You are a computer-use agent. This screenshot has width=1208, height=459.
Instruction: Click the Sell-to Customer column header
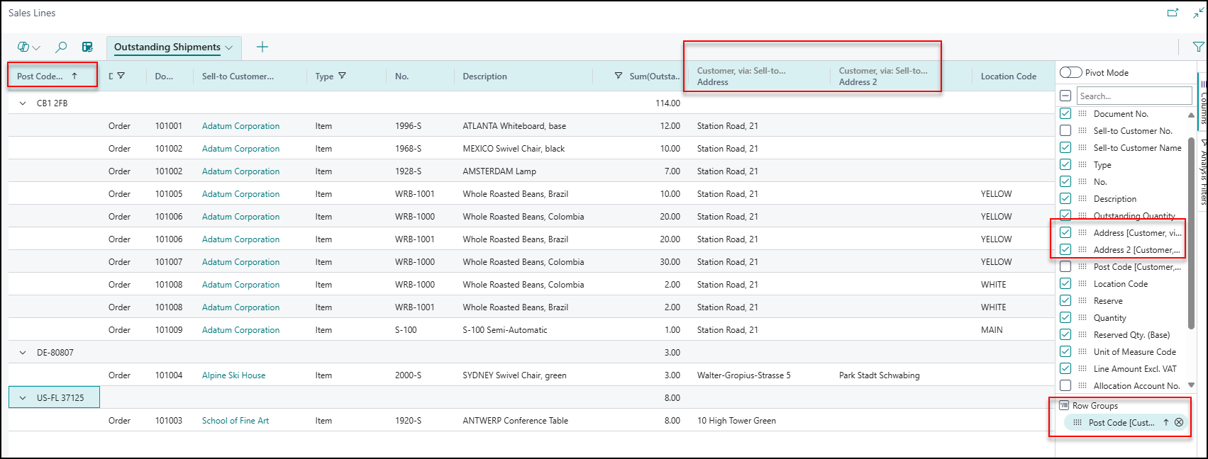click(238, 76)
